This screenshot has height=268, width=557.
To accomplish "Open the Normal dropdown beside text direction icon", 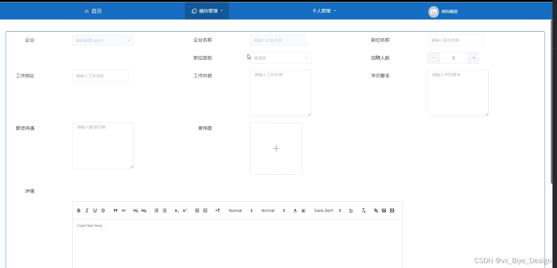I will pos(241,210).
